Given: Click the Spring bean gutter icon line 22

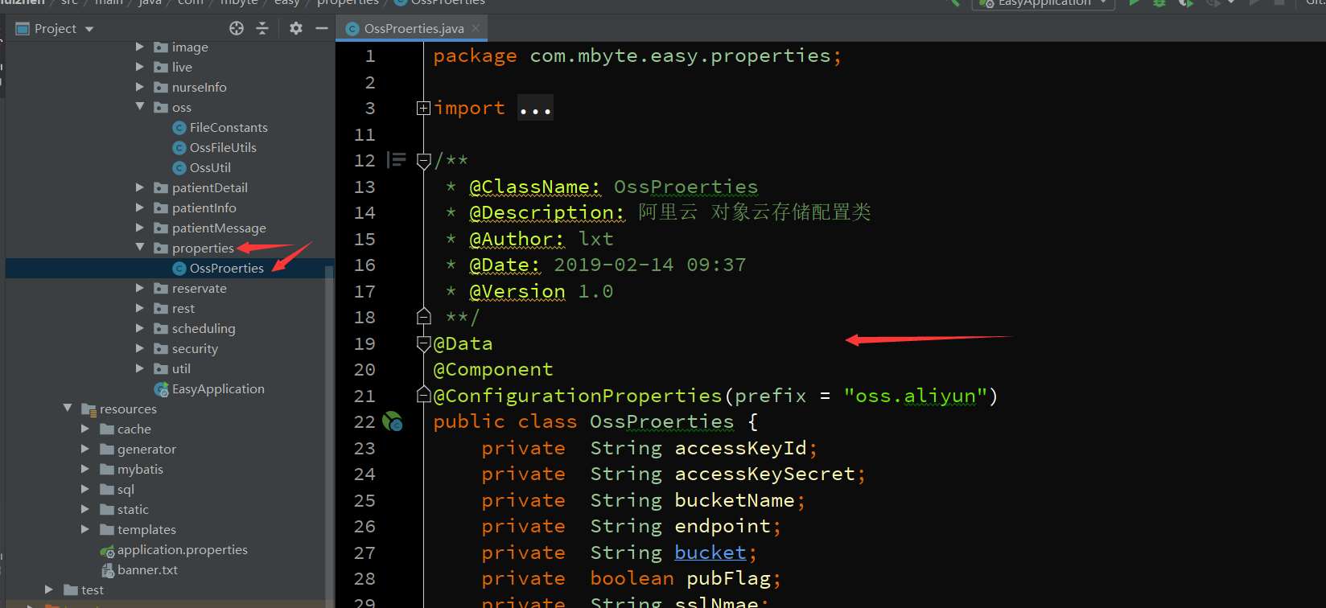Looking at the screenshot, I should [393, 421].
